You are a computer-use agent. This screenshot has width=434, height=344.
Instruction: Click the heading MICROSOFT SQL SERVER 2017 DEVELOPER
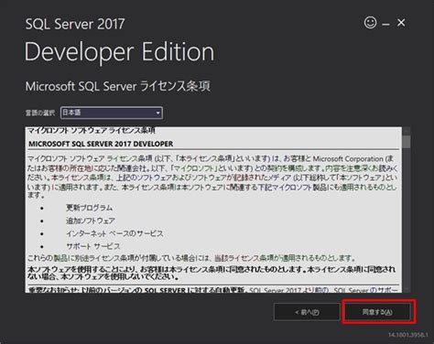point(101,144)
